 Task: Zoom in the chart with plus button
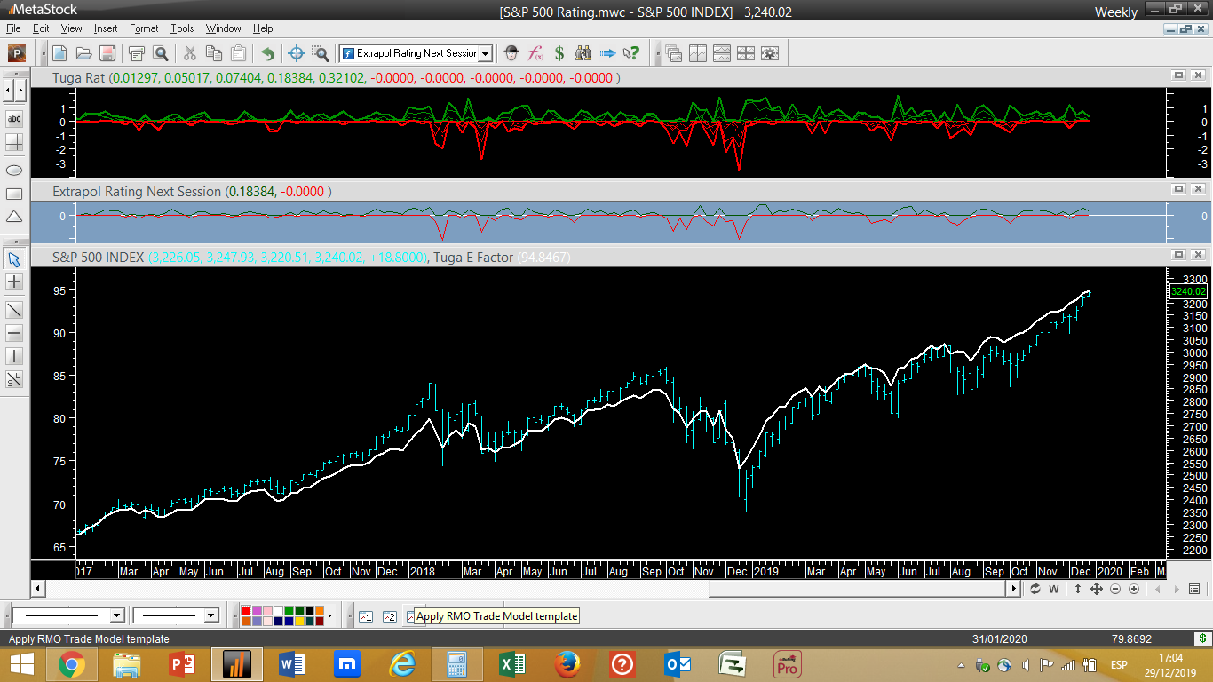pos(1135,589)
